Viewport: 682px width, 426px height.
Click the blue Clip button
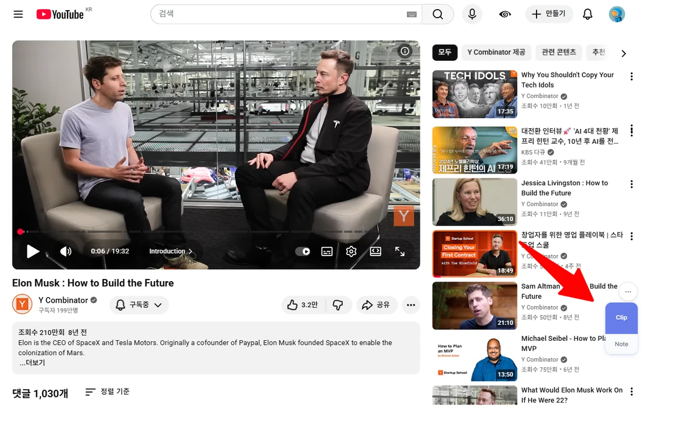coord(621,318)
